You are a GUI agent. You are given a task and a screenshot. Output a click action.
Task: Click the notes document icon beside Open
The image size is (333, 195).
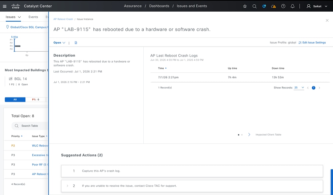coord(76,43)
